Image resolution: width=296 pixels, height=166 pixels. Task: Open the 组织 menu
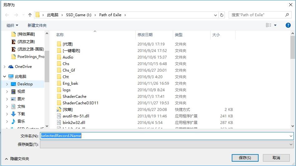point(12,25)
